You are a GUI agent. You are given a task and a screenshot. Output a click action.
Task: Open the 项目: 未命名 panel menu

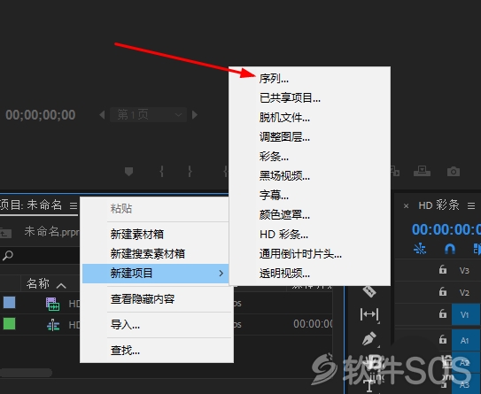[x=74, y=205]
